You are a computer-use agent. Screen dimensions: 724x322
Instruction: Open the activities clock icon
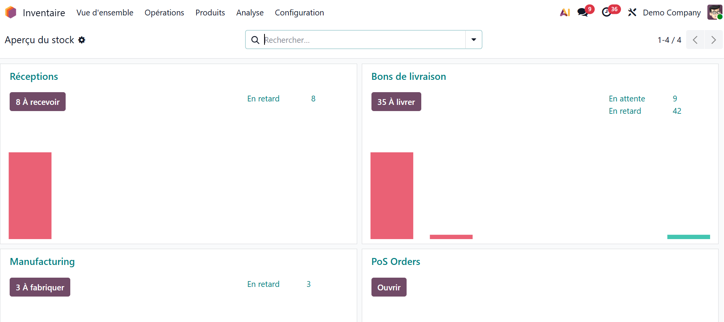point(607,12)
